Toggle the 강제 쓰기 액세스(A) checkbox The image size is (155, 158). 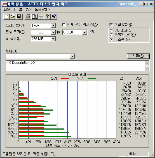point(64,25)
